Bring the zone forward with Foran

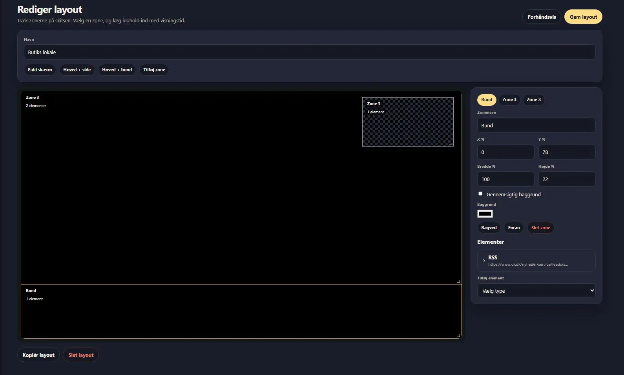point(514,228)
